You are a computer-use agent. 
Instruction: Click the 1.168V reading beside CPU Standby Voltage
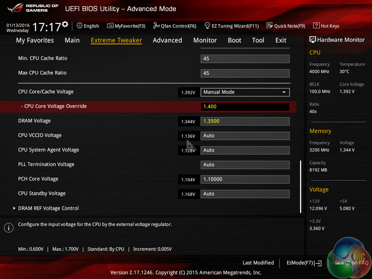[x=188, y=194]
